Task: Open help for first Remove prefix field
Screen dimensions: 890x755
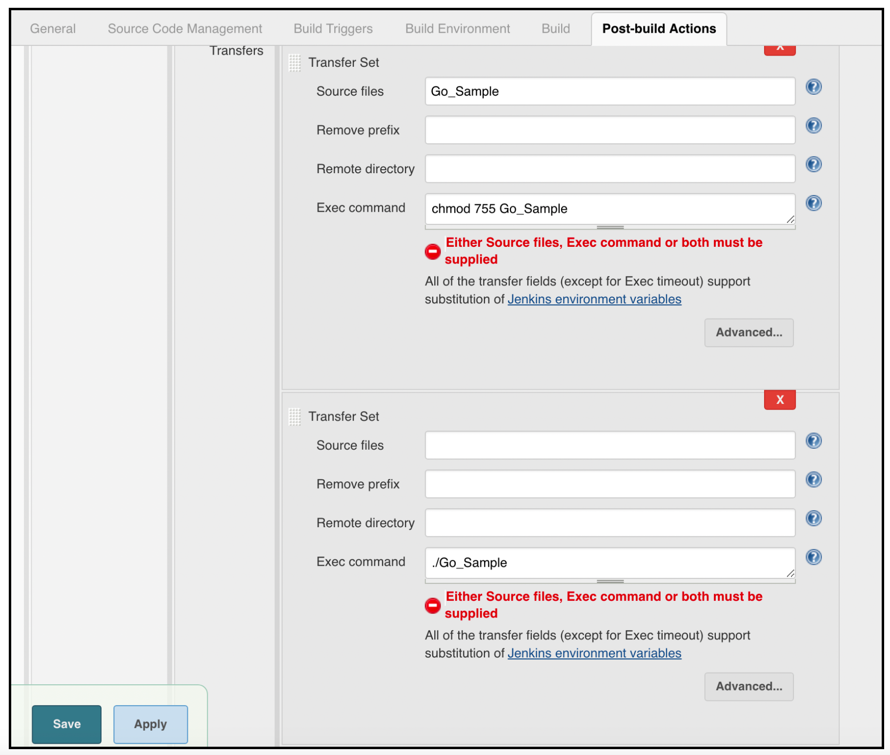Action: (813, 126)
